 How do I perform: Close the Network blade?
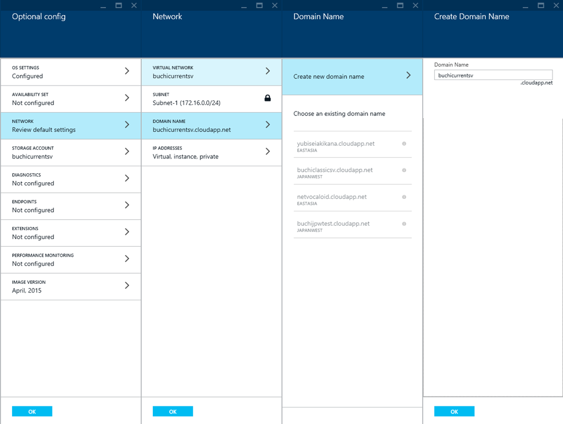pos(275,6)
